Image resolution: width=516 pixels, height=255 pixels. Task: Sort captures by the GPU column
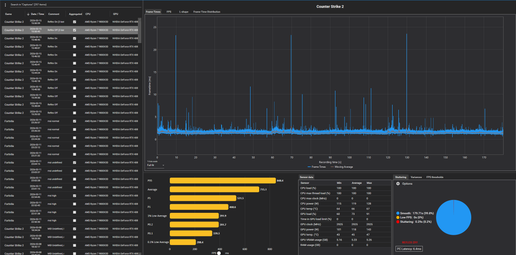click(x=115, y=14)
